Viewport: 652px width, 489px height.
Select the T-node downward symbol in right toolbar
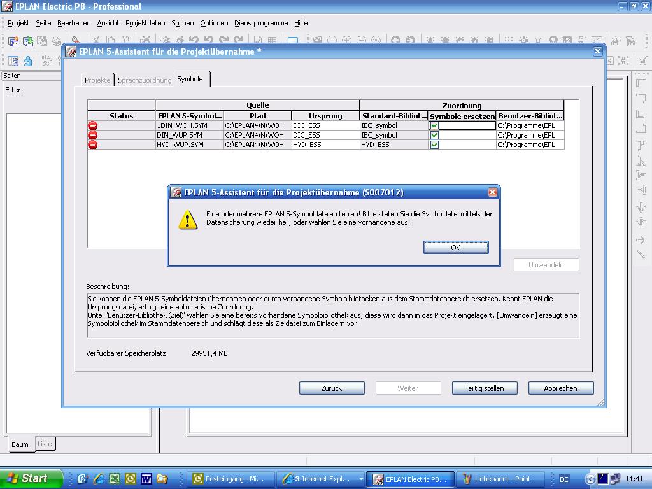(x=641, y=145)
